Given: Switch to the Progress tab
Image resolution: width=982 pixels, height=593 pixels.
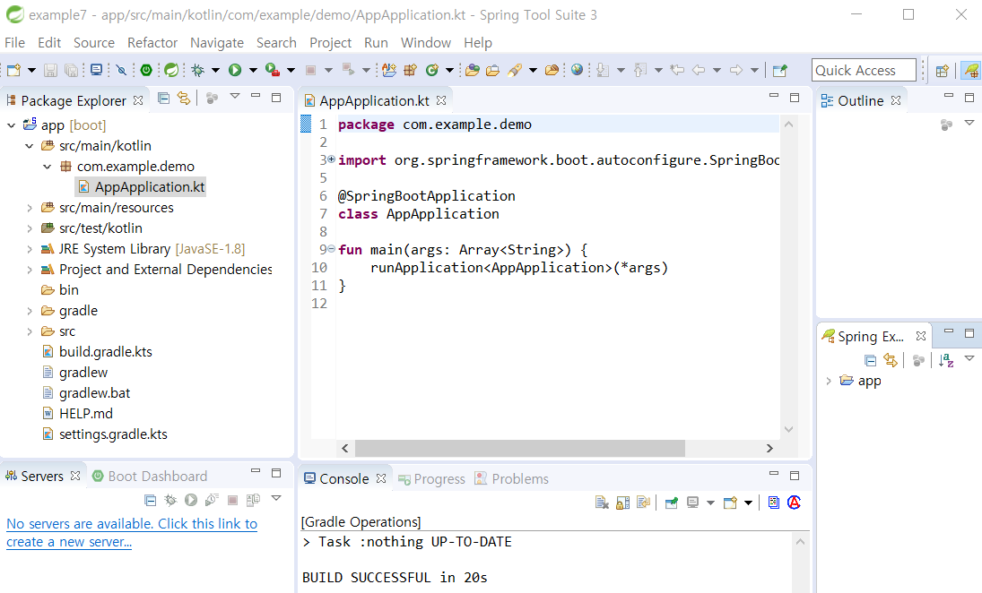Looking at the screenshot, I should click(x=432, y=478).
